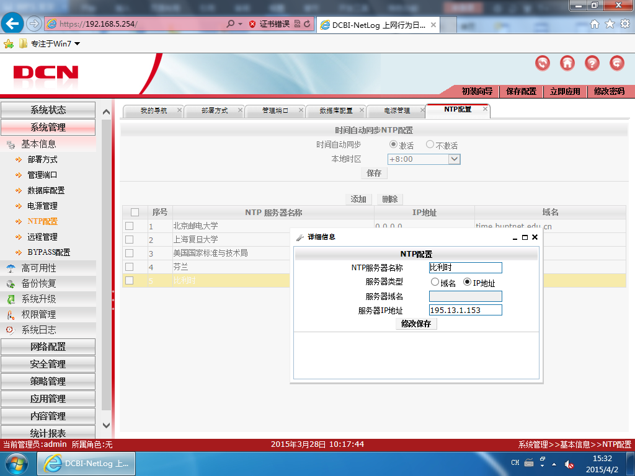The width and height of the screenshot is (635, 476).
Task: Expand the 策略管理 sidebar section
Action: click(x=48, y=381)
